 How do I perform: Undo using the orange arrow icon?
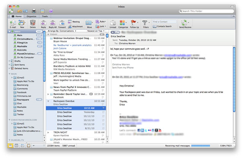pos(19,11)
